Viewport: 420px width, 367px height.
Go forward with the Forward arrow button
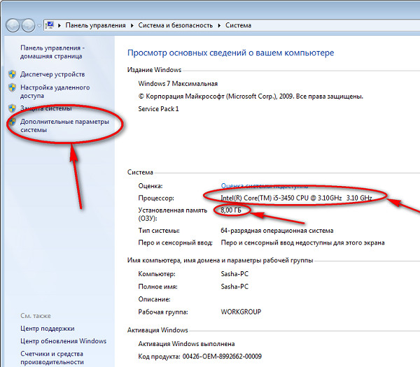pyautogui.click(x=29, y=26)
